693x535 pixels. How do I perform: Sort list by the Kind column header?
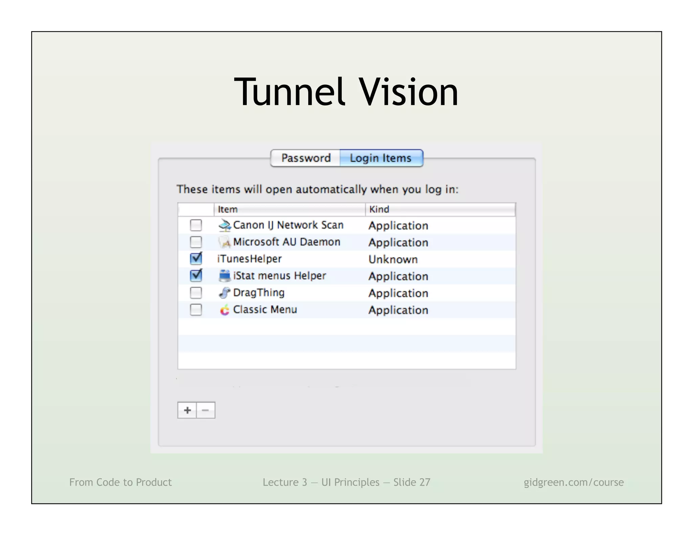441,209
